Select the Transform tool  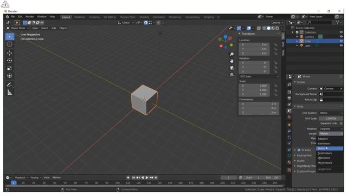coord(10,76)
